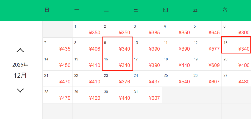251x119 pixels.
Task: Pick December 14 at ¥450
Action: pyautogui.click(x=58, y=62)
